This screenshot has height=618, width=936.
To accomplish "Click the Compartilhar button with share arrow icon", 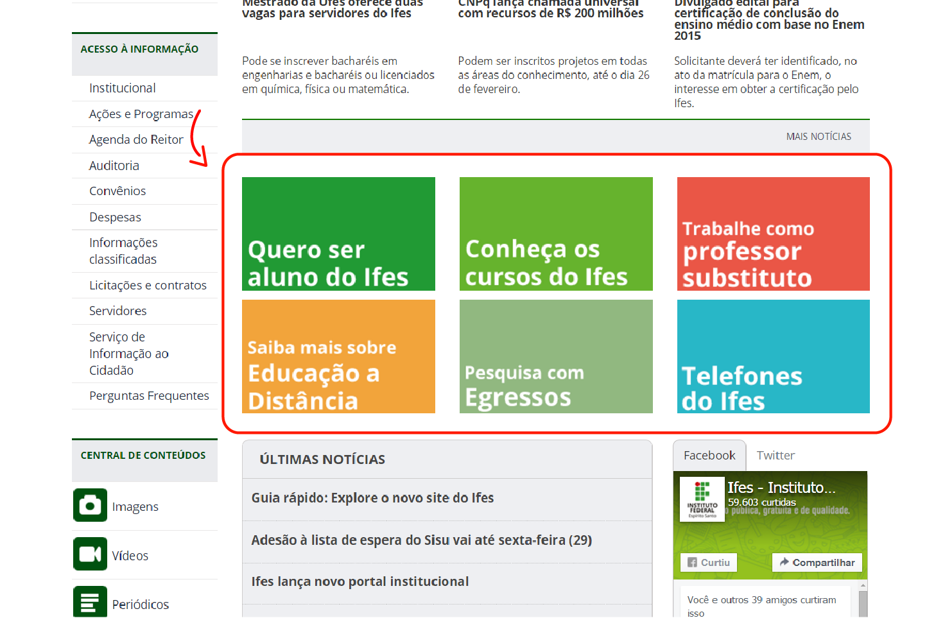I will (817, 562).
